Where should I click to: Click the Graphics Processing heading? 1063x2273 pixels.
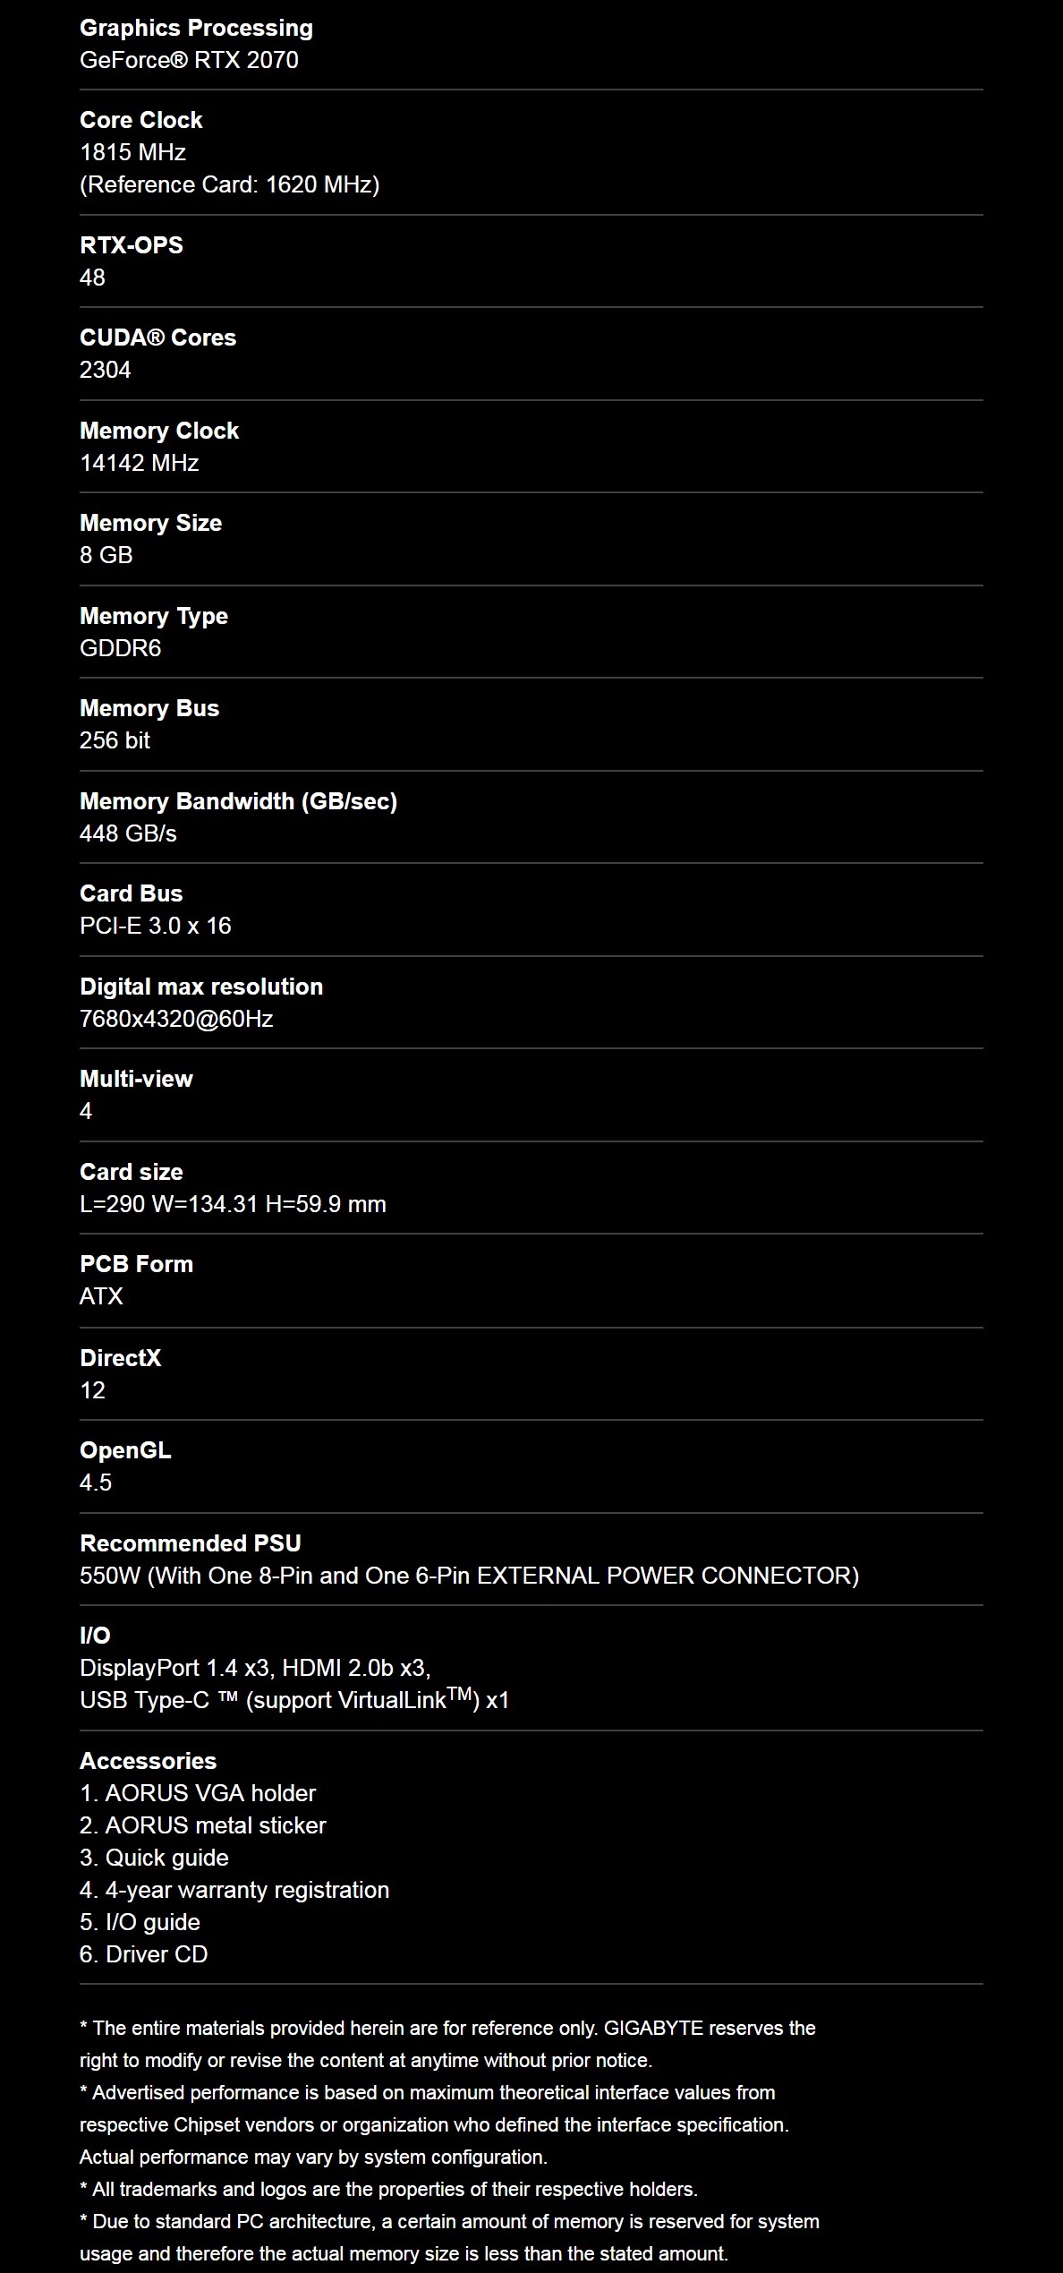pyautogui.click(x=196, y=29)
